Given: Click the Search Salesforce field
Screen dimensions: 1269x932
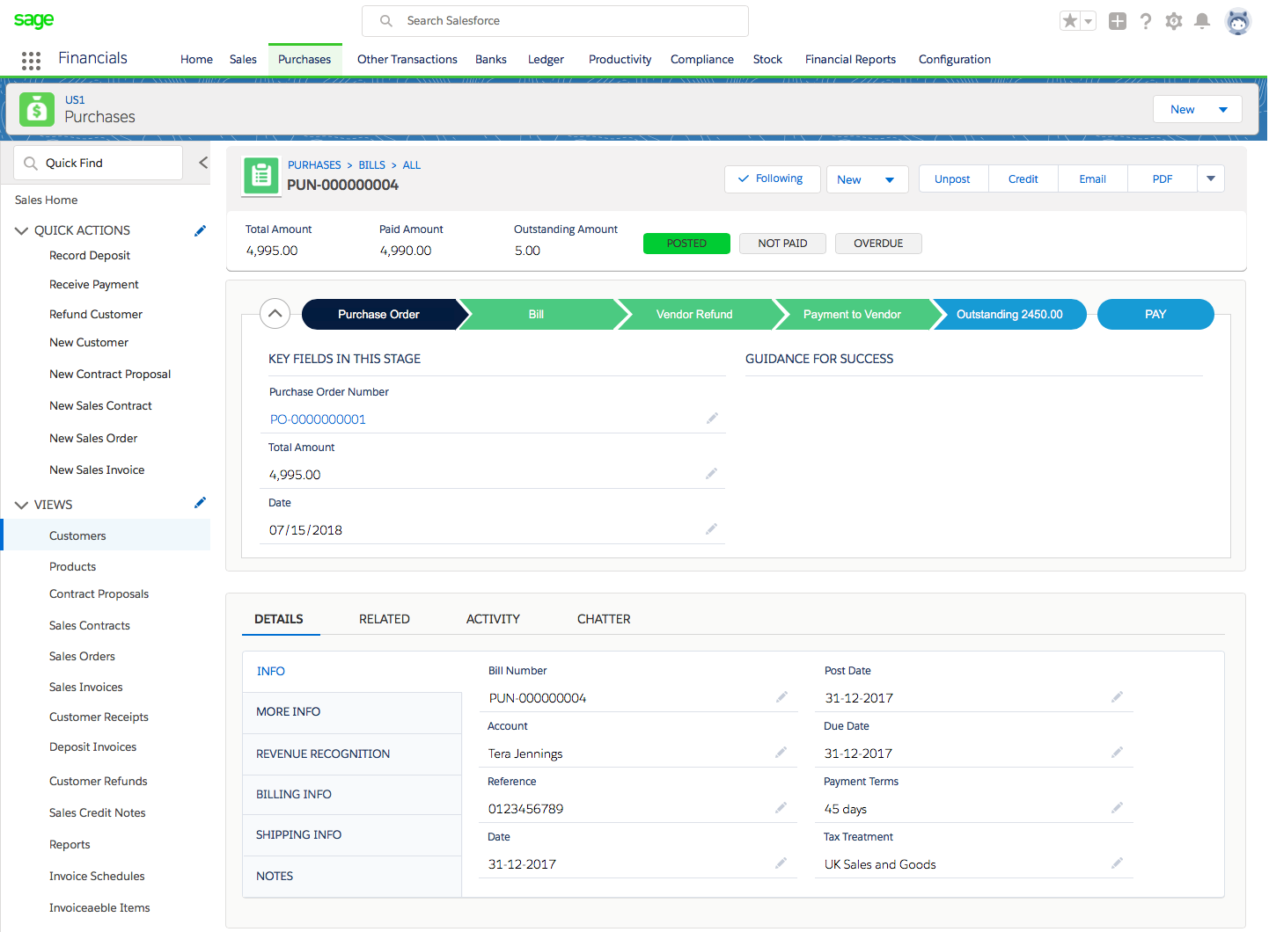Looking at the screenshot, I should pyautogui.click(x=555, y=21).
